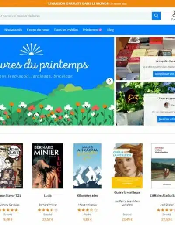This screenshot has height=225, width=175.
Task: Select Printemps menu with flower icon
Action: [92, 30]
